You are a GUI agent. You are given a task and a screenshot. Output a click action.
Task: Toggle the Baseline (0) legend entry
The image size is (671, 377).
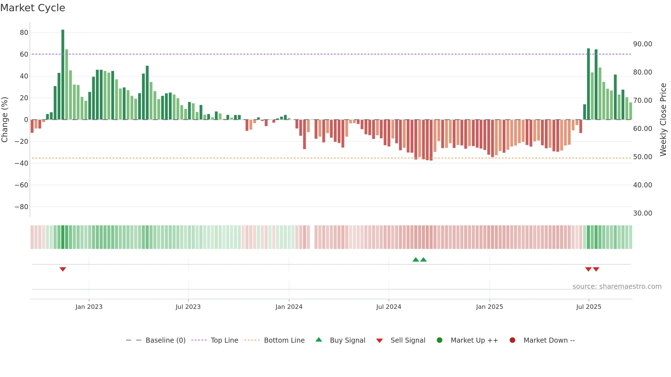pyautogui.click(x=156, y=340)
